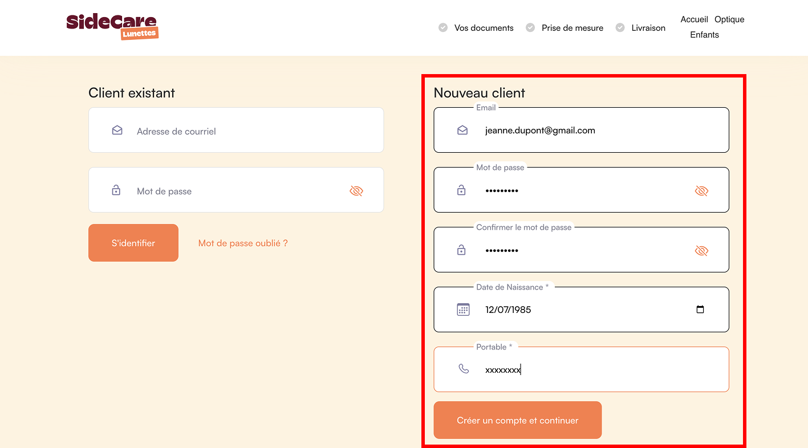Image resolution: width=808 pixels, height=448 pixels.
Task: Click the lock icon in Confirmer le mot de passe
Action: point(461,250)
